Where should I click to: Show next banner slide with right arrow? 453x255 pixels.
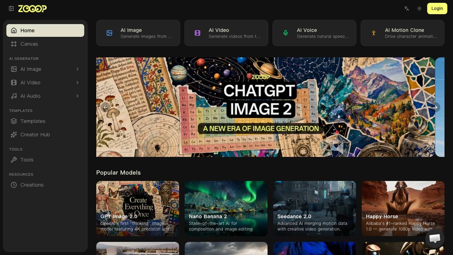[435, 107]
